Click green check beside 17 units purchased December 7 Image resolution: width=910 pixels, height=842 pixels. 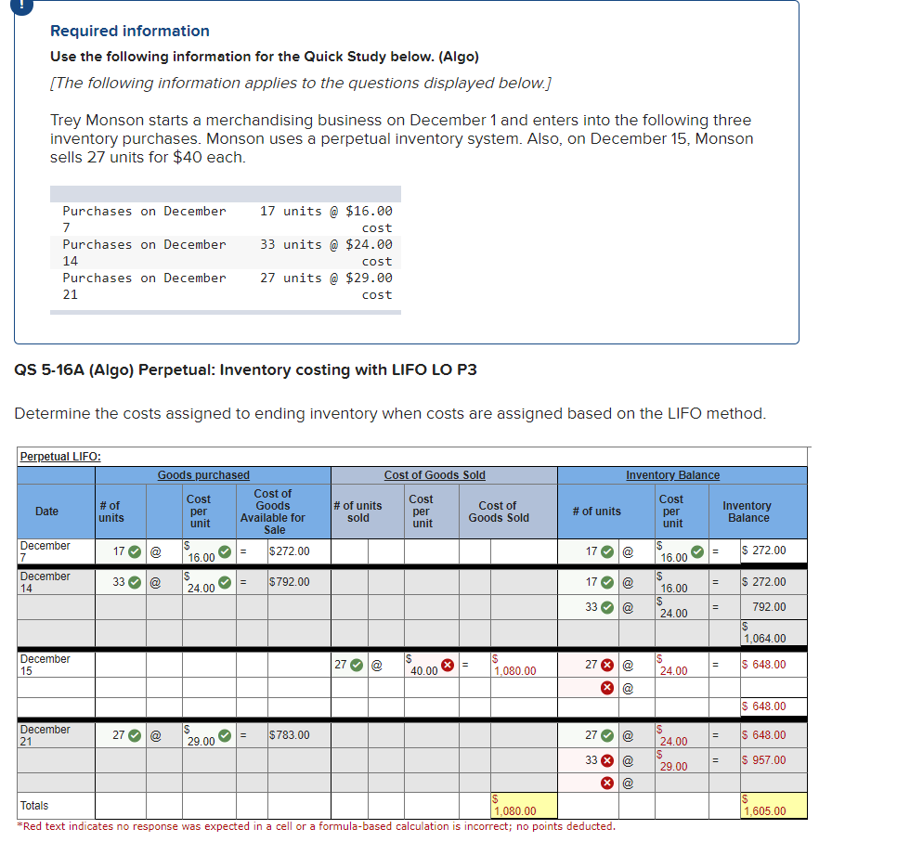[135, 551]
